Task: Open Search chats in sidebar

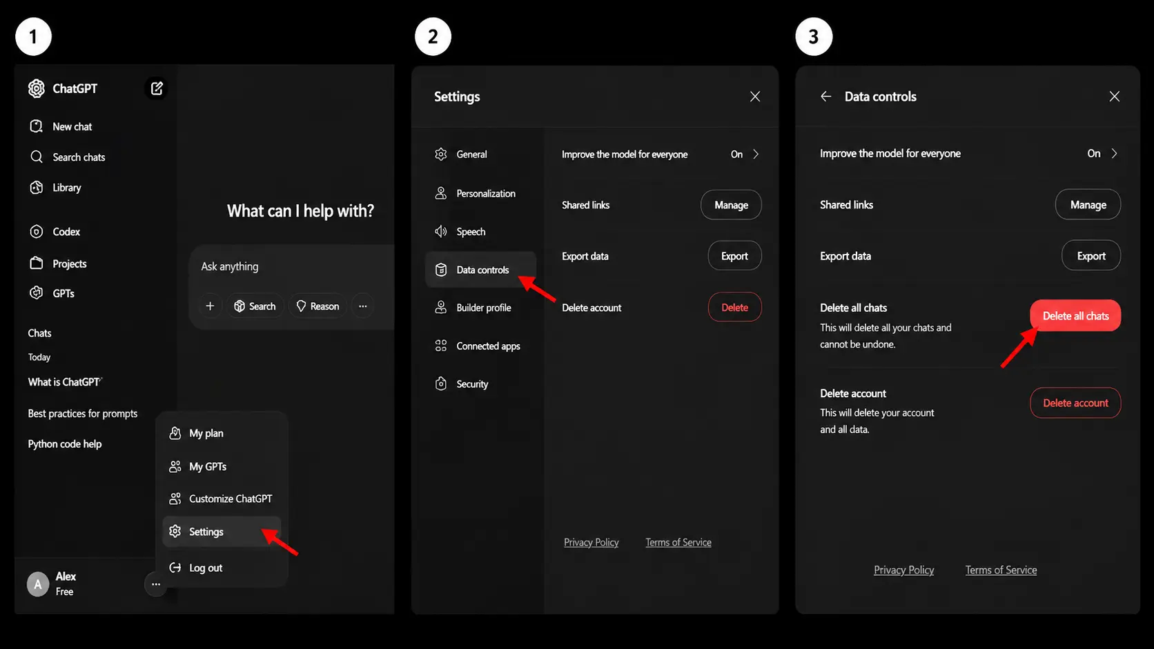Action: point(68,157)
